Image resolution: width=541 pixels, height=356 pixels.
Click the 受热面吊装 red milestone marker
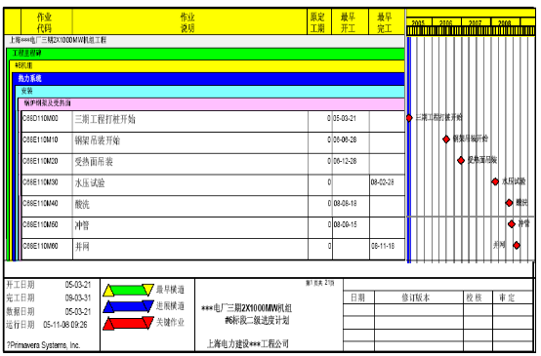[x=461, y=161]
